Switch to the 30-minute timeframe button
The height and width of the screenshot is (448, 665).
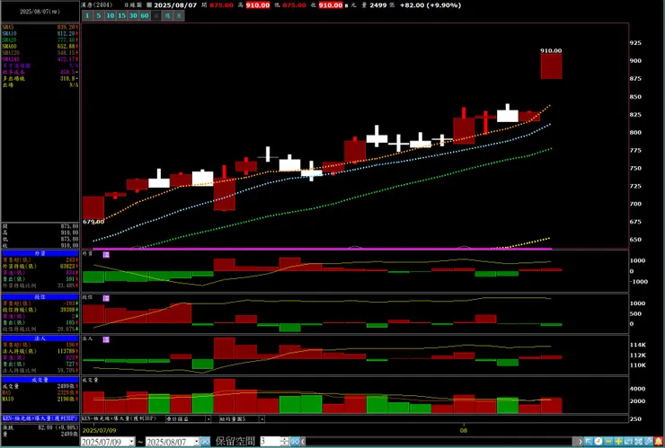point(133,15)
